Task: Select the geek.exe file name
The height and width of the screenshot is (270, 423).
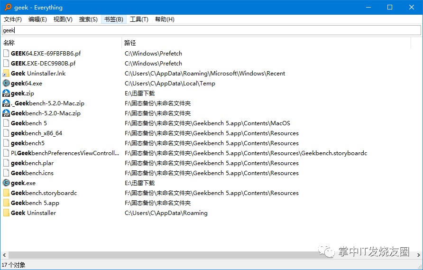Action: click(23, 183)
